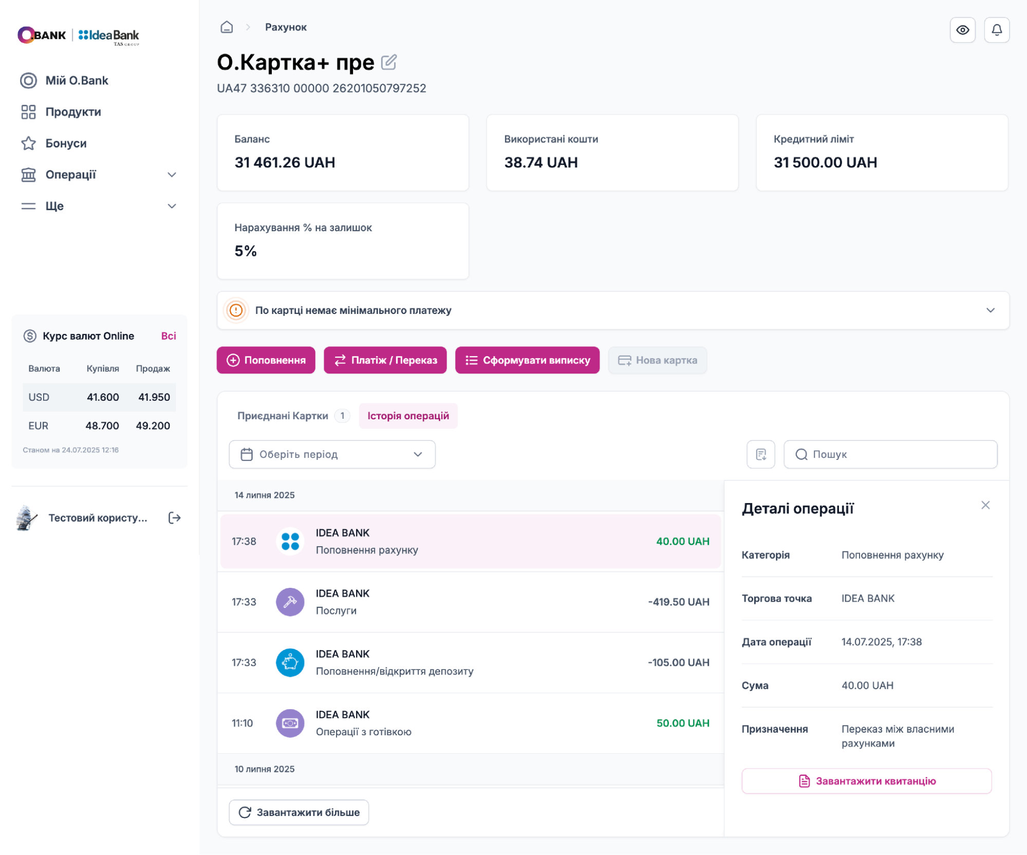
Task: Open the notifications bell
Action: (x=996, y=30)
